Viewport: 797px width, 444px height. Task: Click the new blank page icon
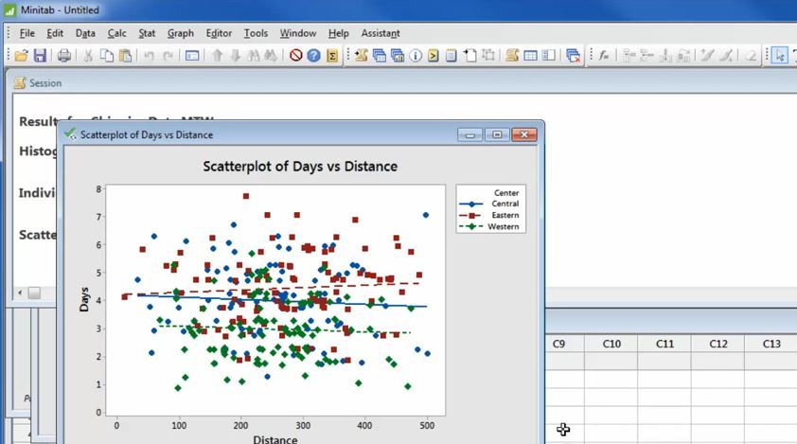click(470, 55)
